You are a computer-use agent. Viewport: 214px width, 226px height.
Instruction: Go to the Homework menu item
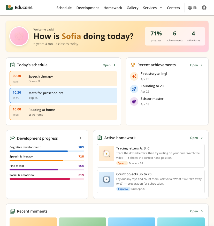pos(113,8)
